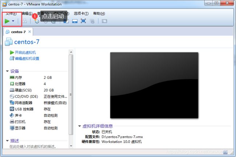
Task: Take a snapshot using the clock toolbar icon
Action: (x=37, y=21)
